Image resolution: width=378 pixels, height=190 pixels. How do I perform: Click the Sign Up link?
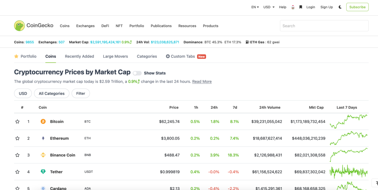(327, 7)
